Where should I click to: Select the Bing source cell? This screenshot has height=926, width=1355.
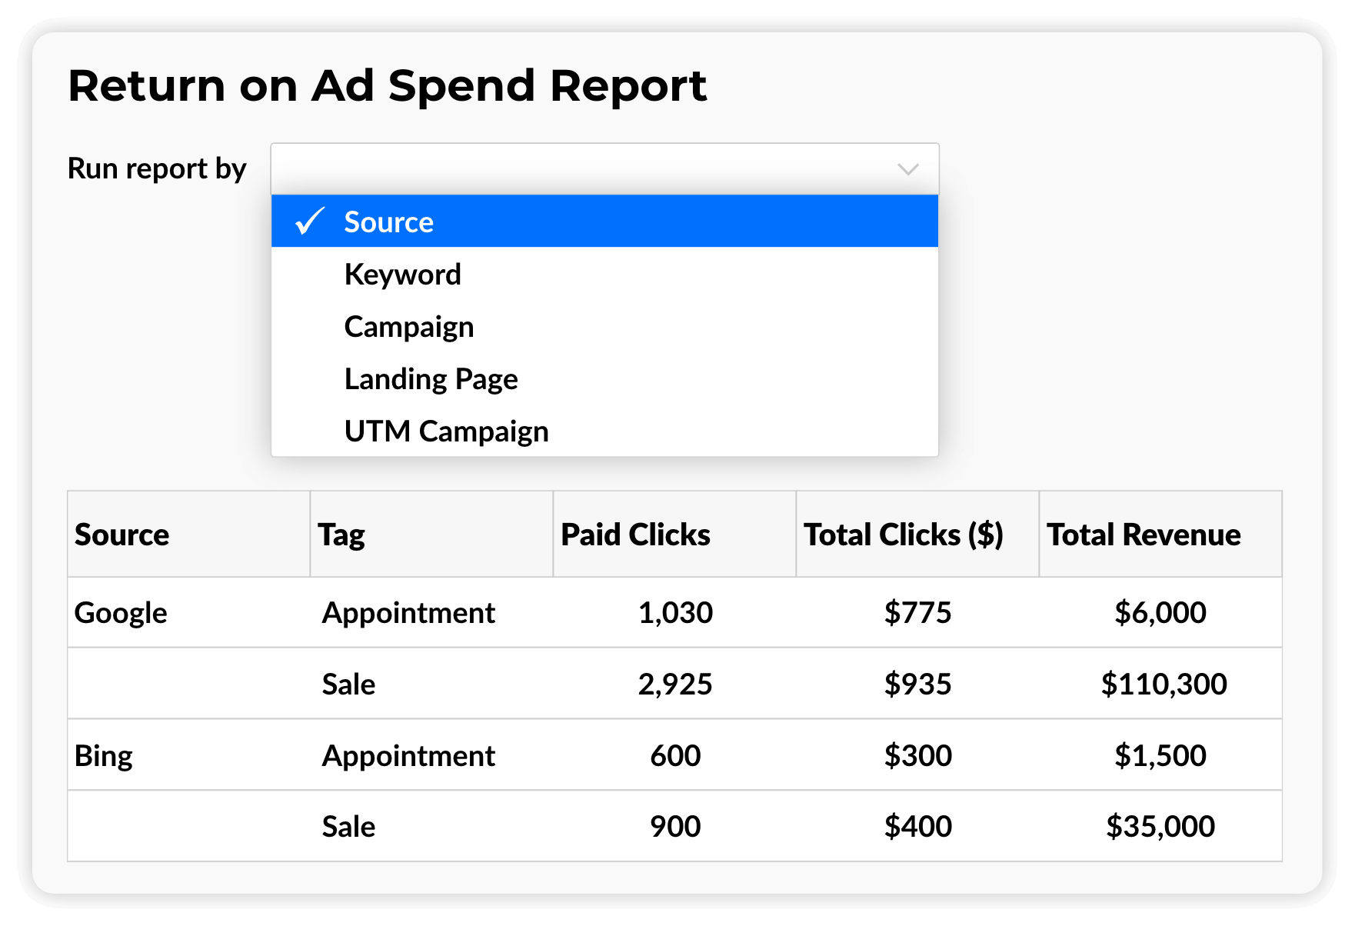point(104,756)
